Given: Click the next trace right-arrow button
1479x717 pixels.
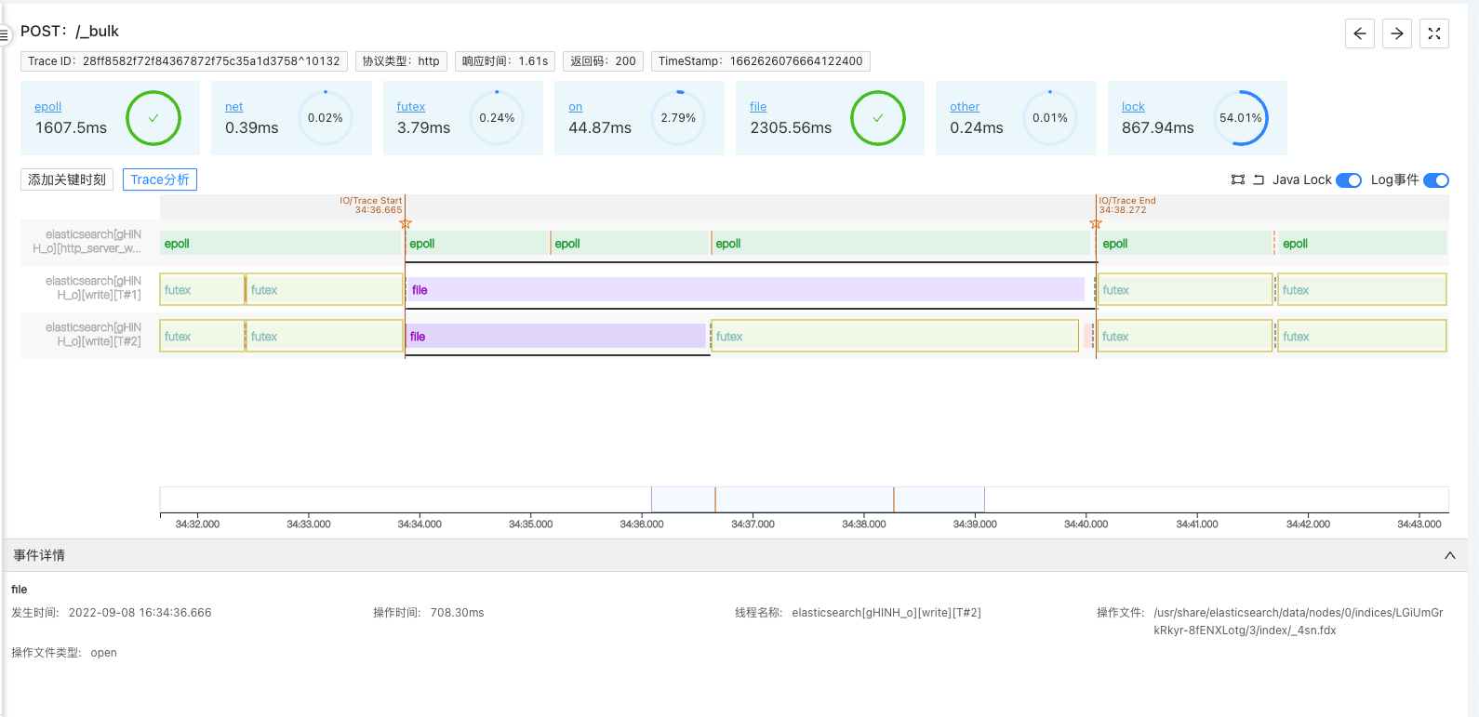Looking at the screenshot, I should click(1396, 33).
